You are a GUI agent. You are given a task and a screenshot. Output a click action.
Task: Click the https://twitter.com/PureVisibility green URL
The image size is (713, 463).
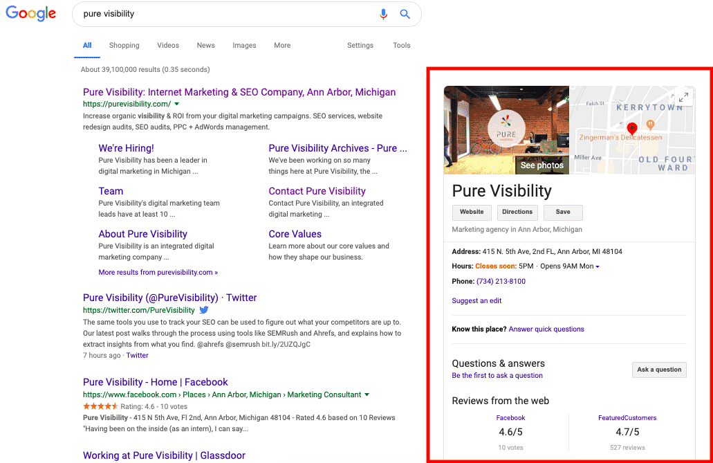[x=139, y=311]
